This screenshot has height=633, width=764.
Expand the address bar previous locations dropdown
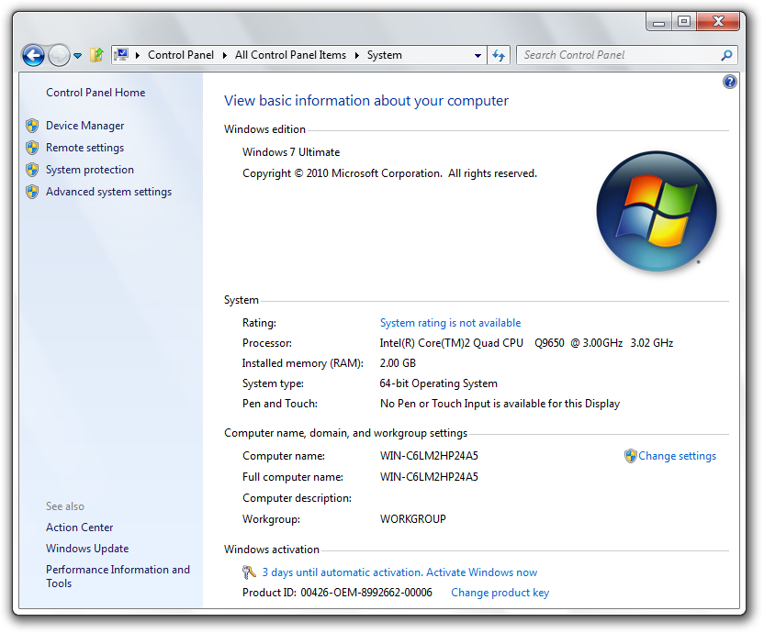coord(477,55)
